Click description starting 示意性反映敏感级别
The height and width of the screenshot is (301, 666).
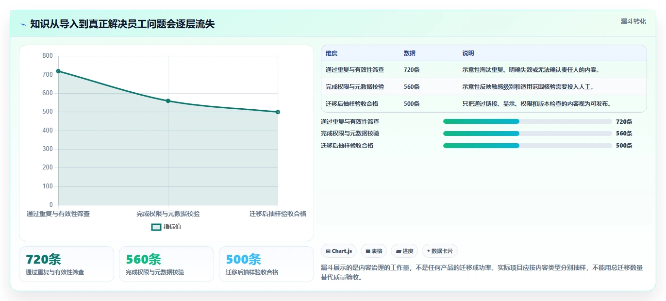[x=528, y=87]
